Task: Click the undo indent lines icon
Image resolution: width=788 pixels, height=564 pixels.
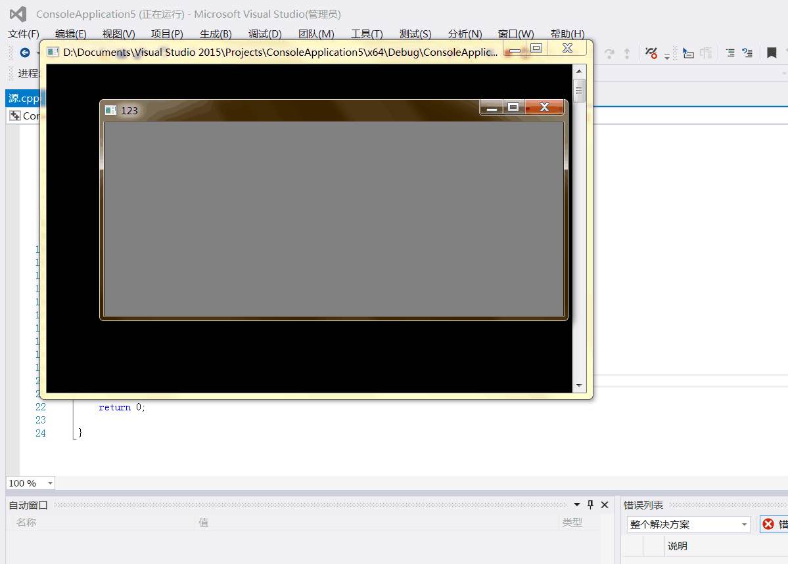Action: (x=747, y=53)
